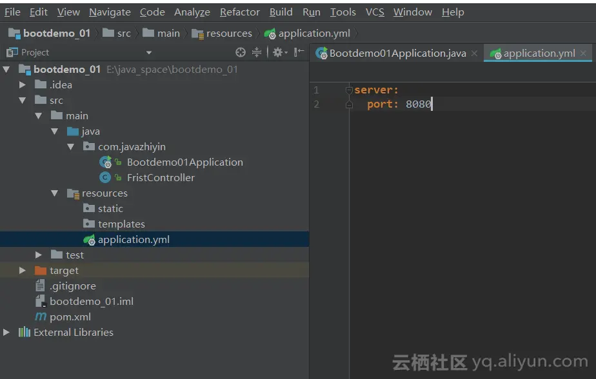Close the Bootdemo01Application.java tab
Viewport: 596px width, 379px height.
click(x=474, y=53)
